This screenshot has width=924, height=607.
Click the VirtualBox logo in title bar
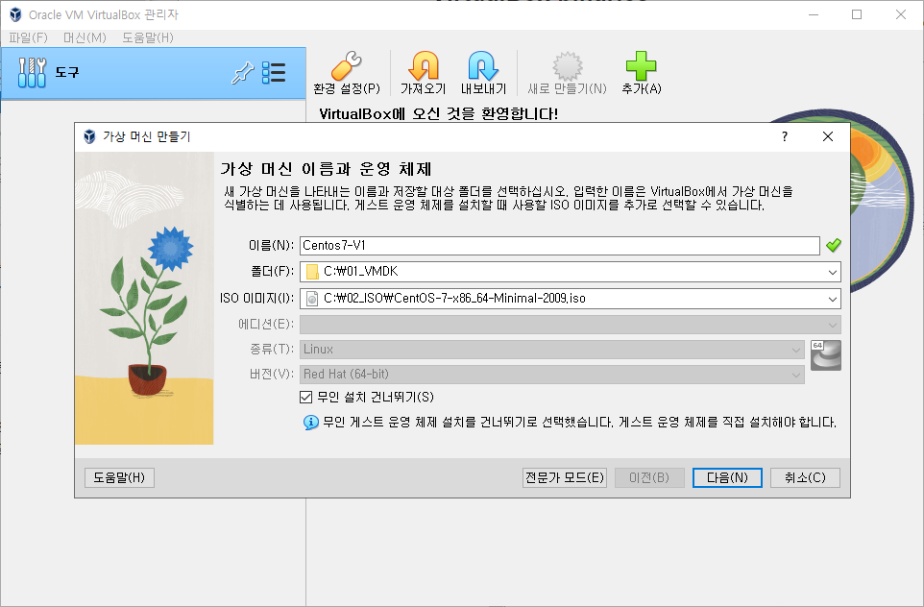click(15, 14)
